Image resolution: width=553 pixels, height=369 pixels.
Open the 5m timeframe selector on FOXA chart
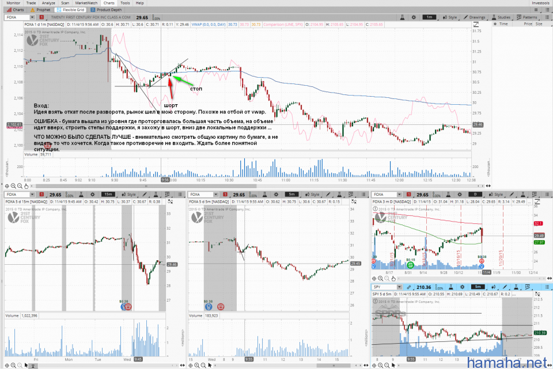291,195
